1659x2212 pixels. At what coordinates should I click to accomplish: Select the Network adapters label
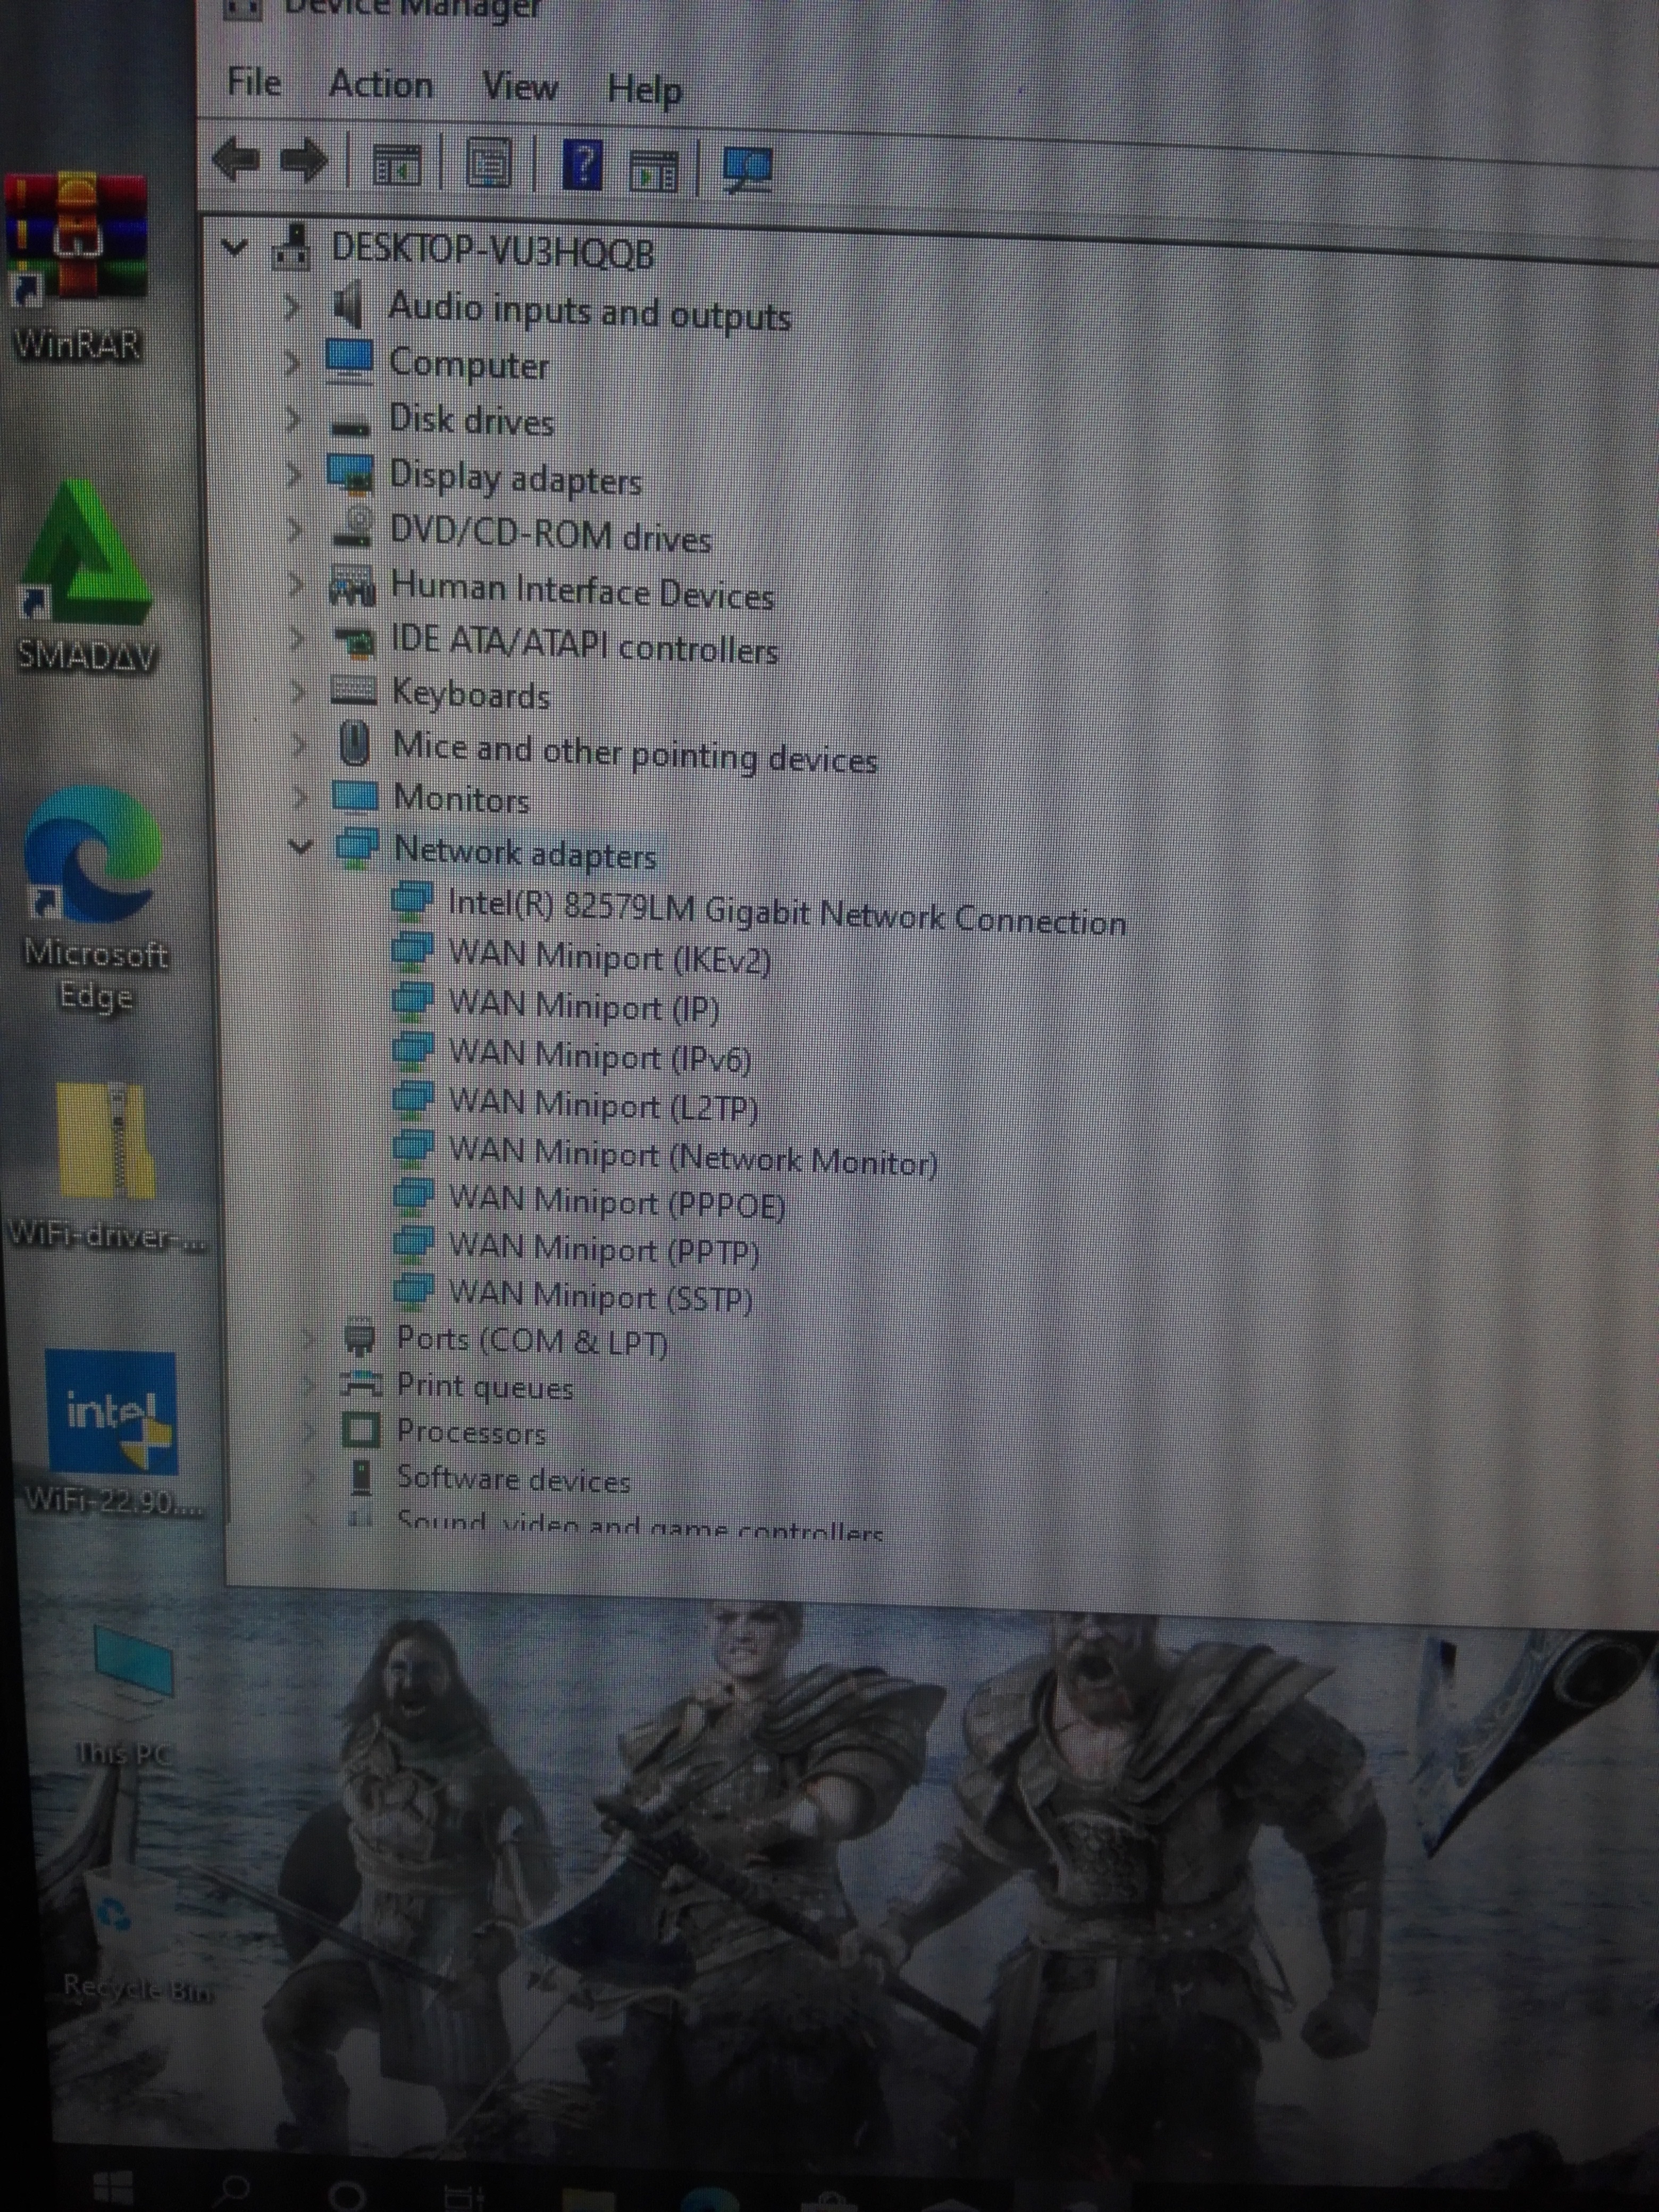[x=525, y=853]
